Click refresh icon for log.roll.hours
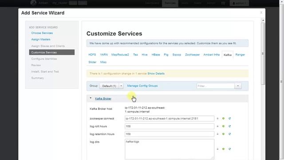284x160 pixels. tap(230, 126)
